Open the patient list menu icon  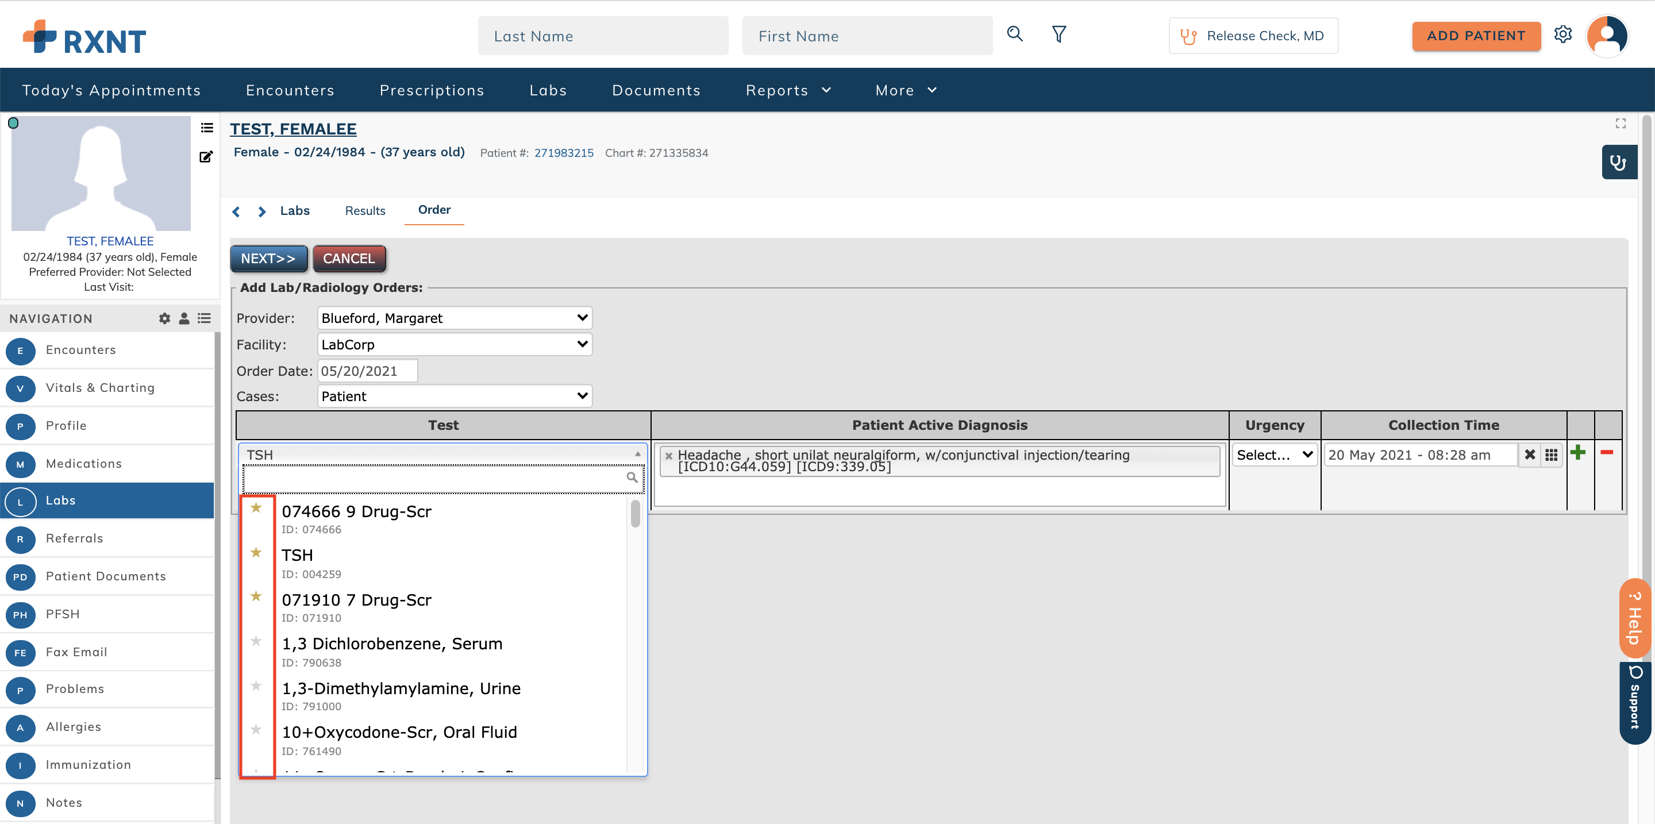tap(206, 128)
